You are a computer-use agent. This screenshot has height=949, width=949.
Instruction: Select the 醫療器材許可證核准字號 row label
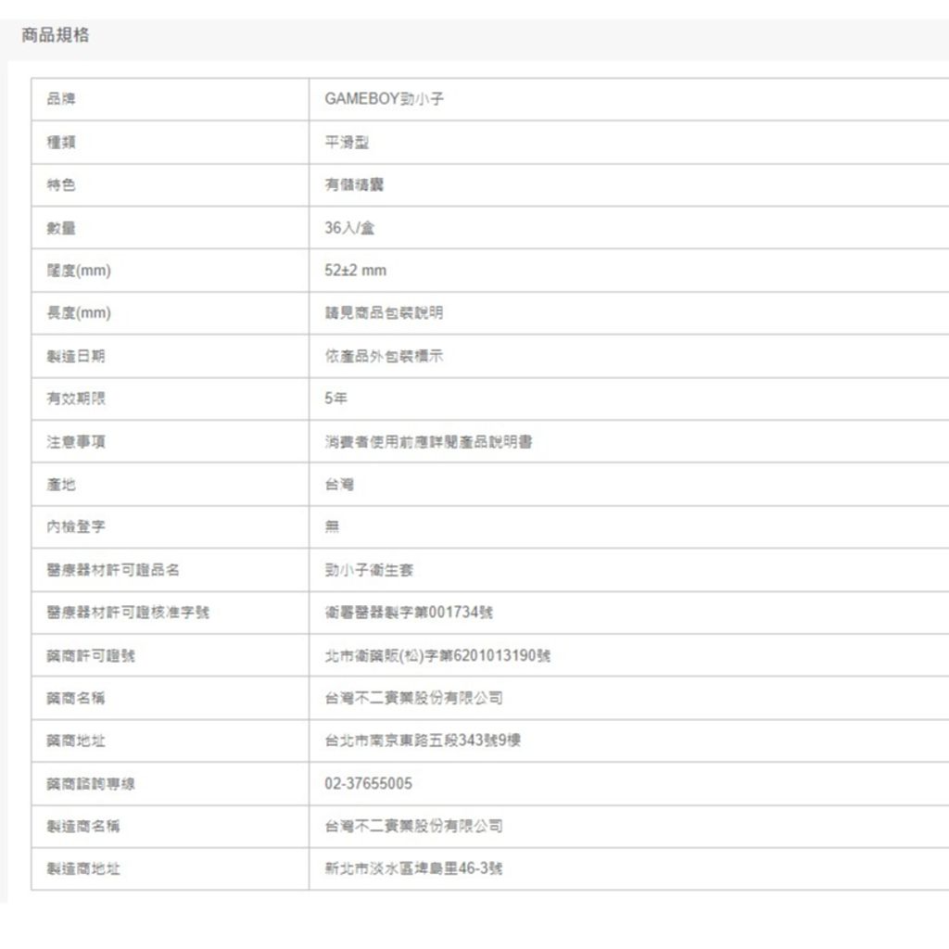128,612
